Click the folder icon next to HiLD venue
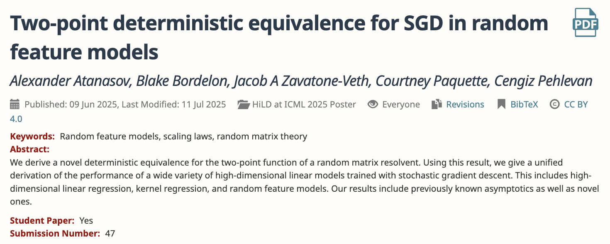Image resolution: width=610 pixels, height=244 pixels. 243,104
